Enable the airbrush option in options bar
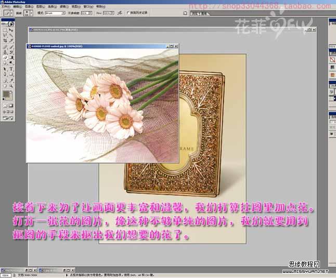 [x=120, y=13]
